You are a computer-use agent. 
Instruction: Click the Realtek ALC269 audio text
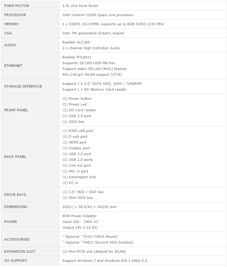tap(76, 42)
